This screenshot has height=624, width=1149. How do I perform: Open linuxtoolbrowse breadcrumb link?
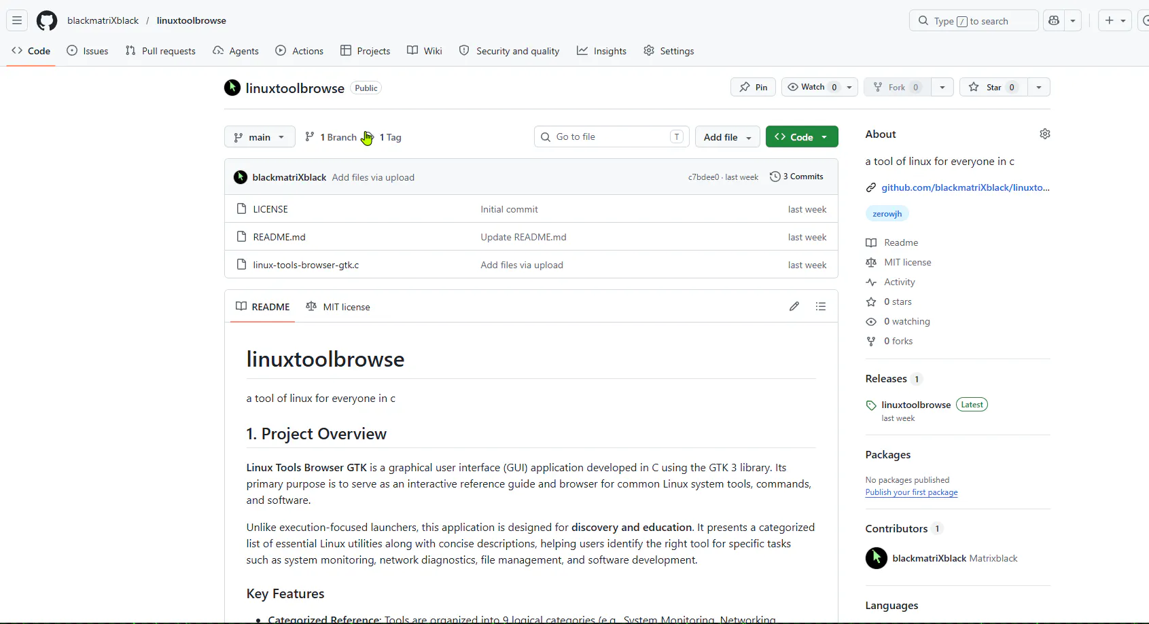[192, 20]
